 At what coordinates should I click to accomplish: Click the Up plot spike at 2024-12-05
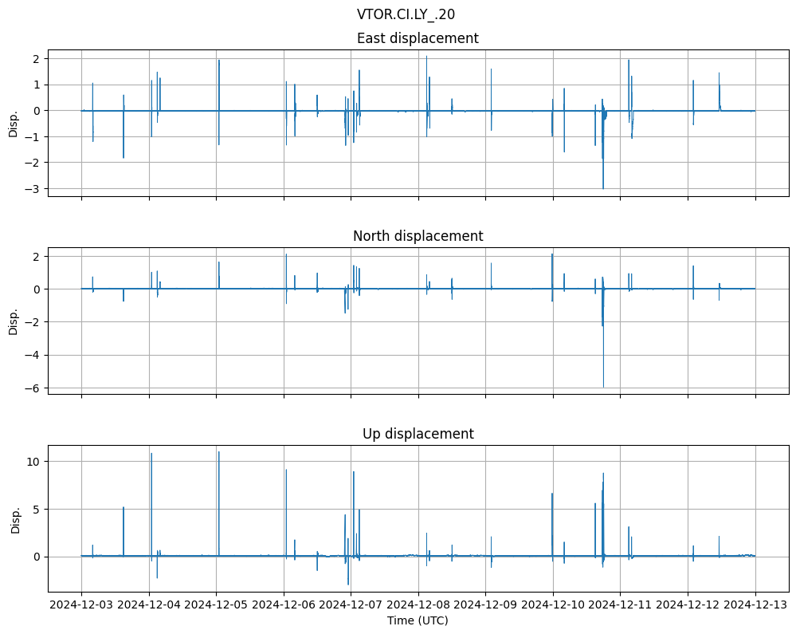coord(218,455)
